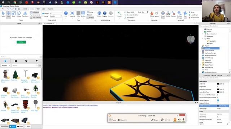Click the Negate solid modeling icon
The height and width of the screenshot is (129, 231).
[105, 14]
